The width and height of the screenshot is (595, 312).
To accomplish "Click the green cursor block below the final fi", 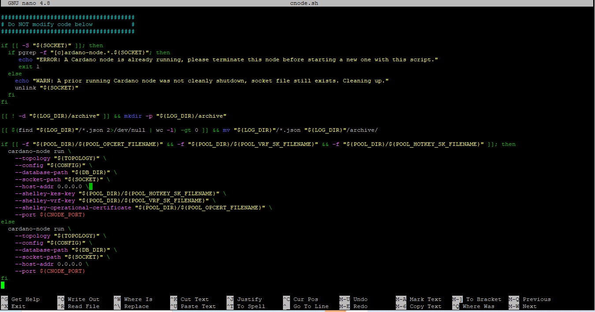I will coord(3,285).
